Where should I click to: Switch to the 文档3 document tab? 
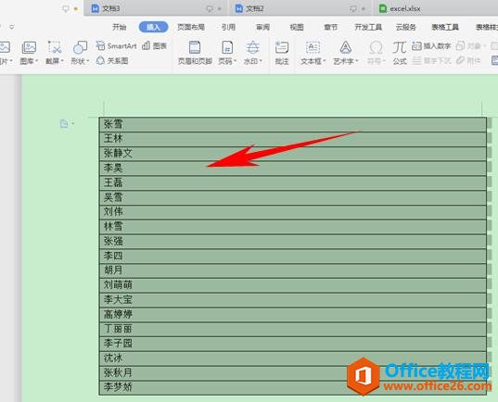point(156,9)
